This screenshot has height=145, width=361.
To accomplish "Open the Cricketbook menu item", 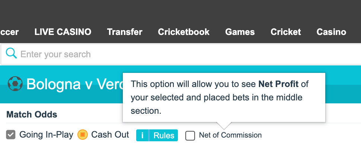I will (183, 32).
